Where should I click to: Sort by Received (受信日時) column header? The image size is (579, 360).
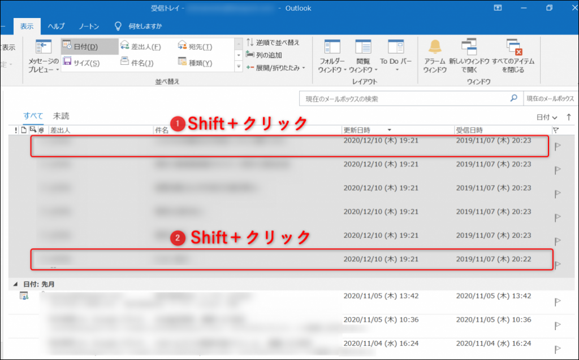point(502,130)
